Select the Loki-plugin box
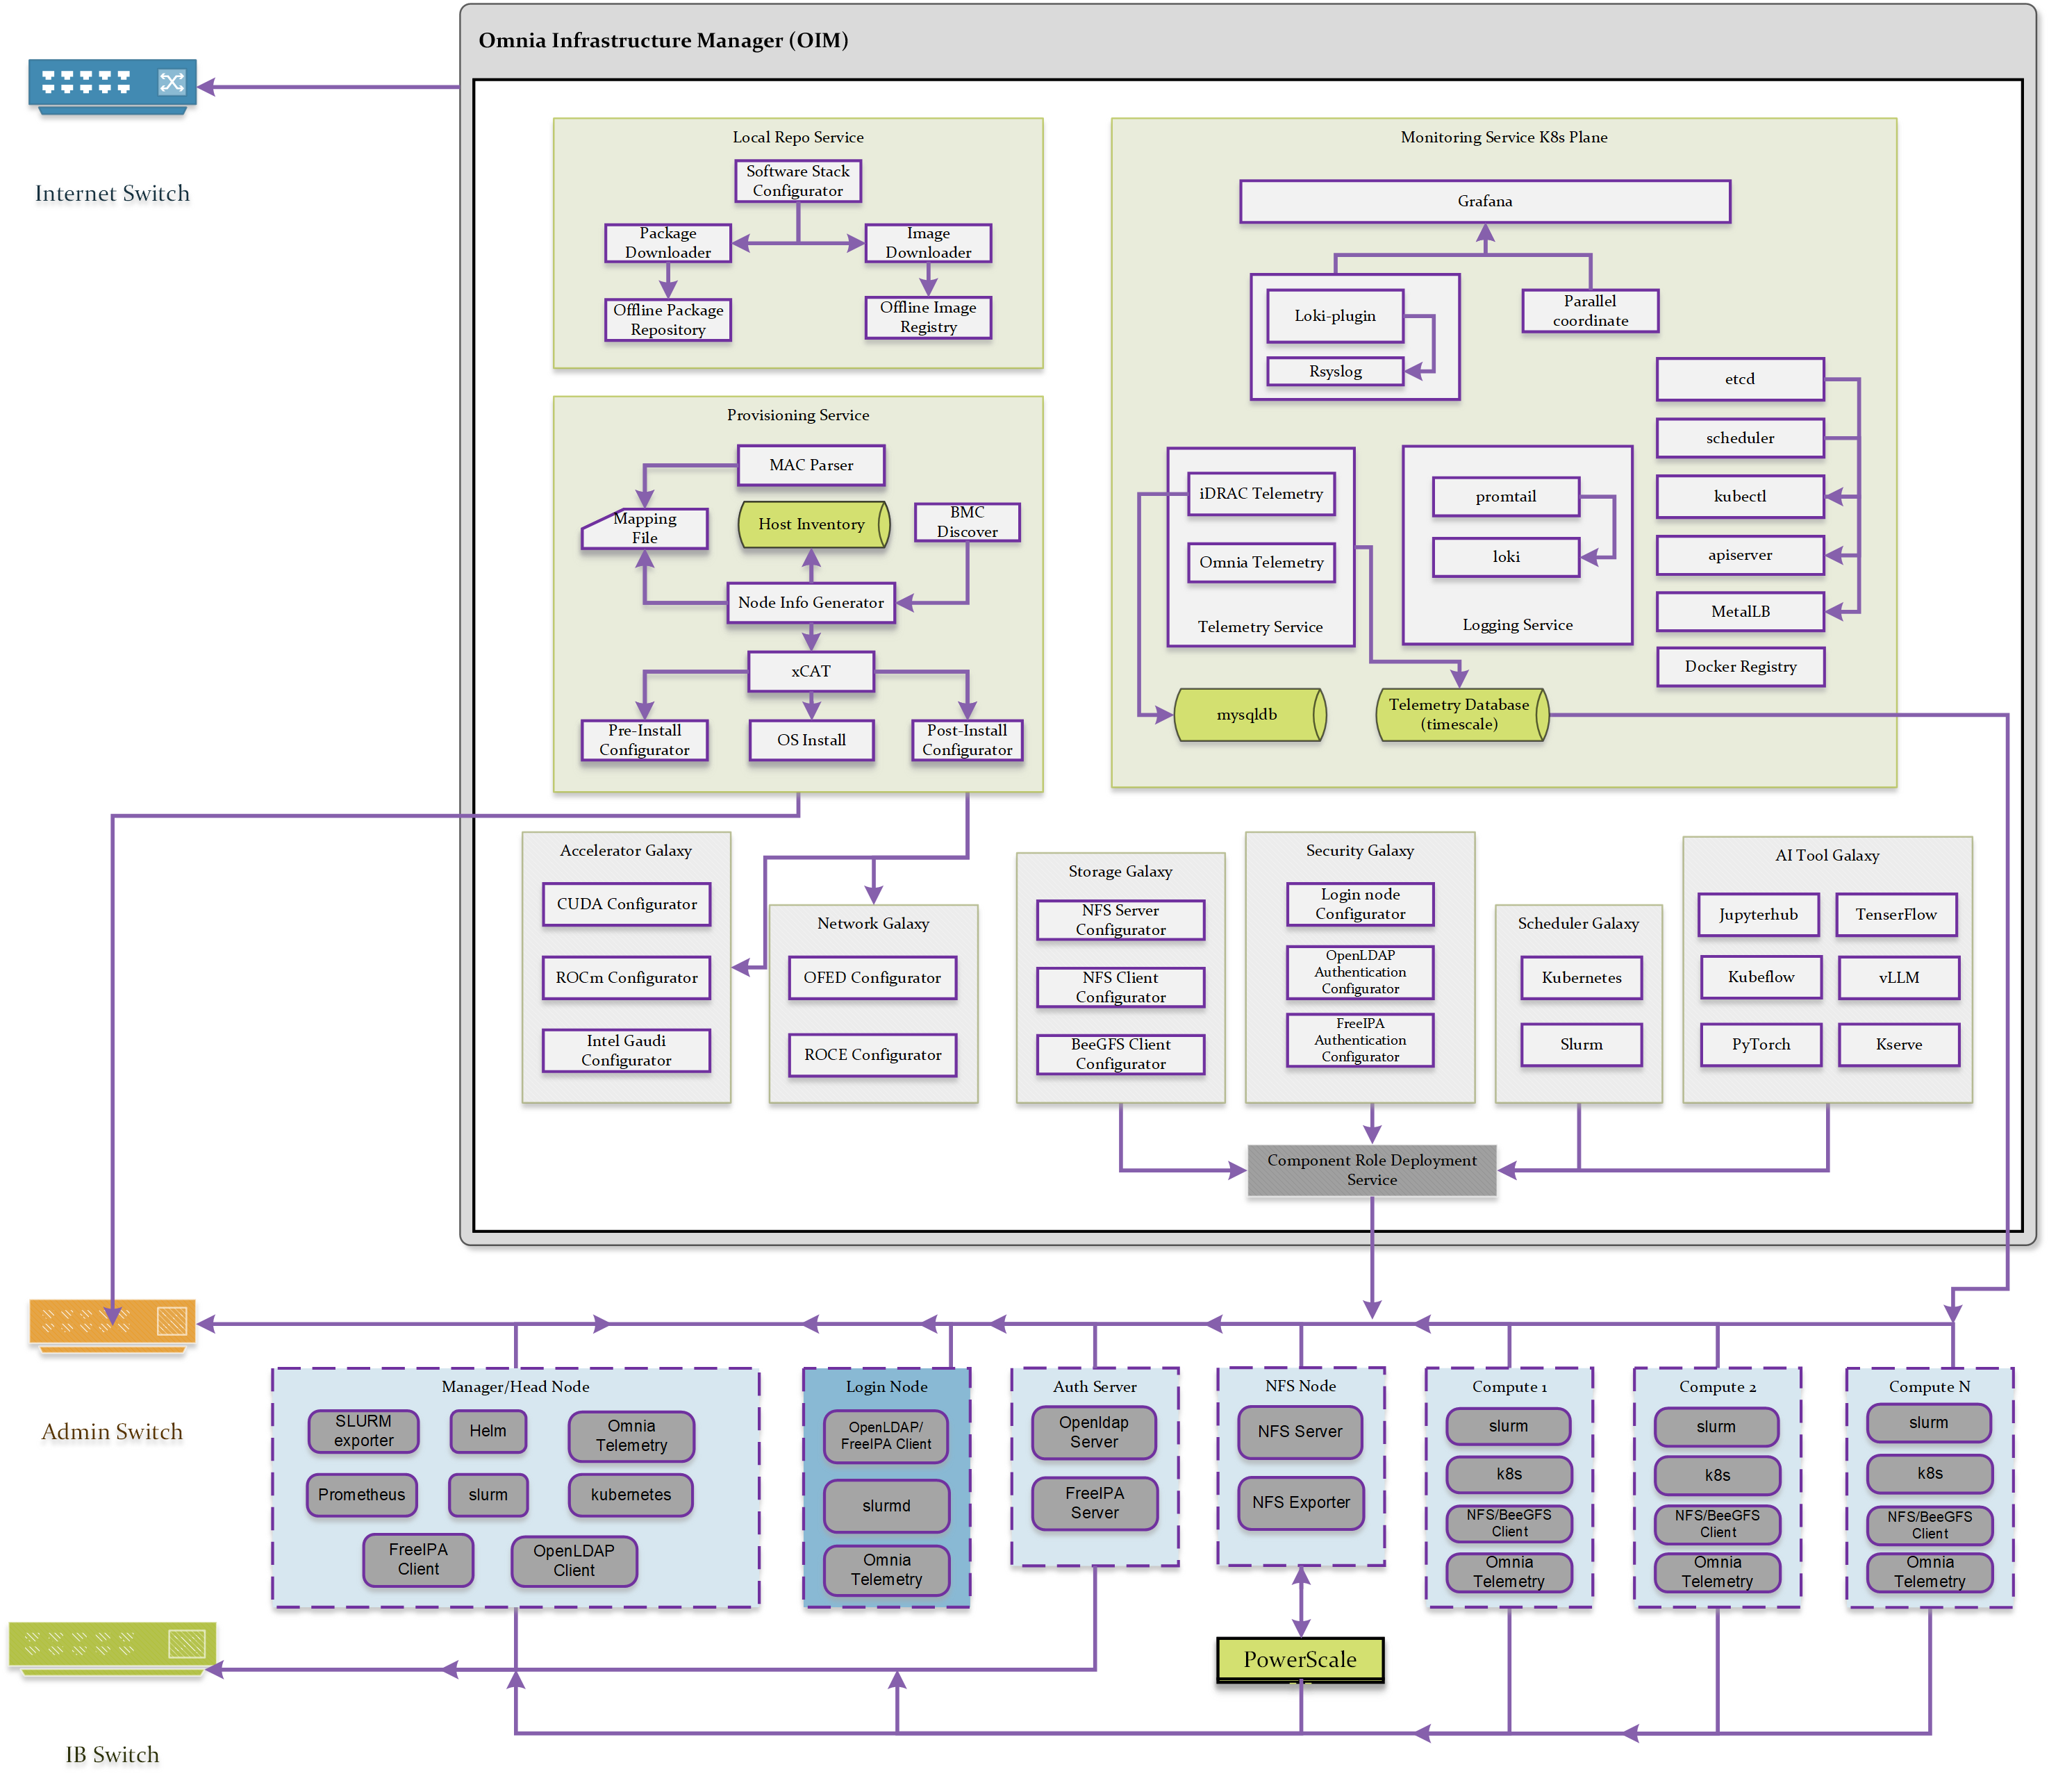The width and height of the screenshot is (2049, 1792). pyautogui.click(x=1335, y=316)
